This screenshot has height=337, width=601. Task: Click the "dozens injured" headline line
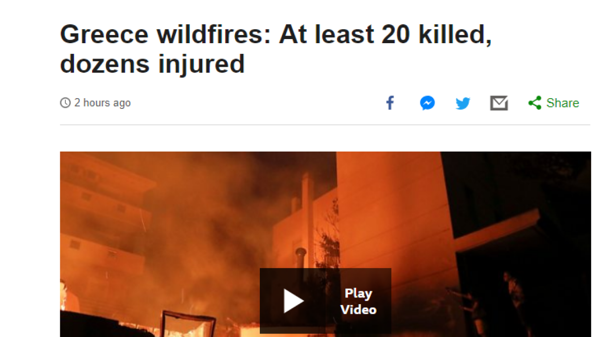click(152, 64)
